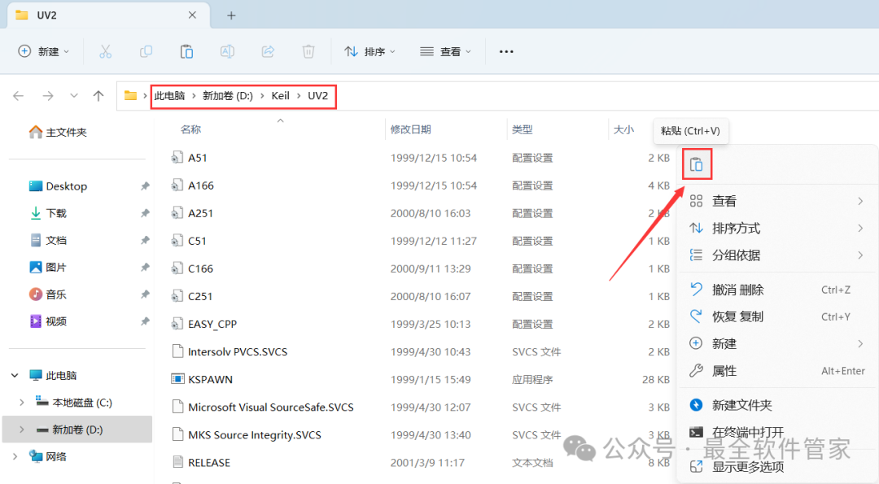Select the Copy icon on the toolbar

146,50
